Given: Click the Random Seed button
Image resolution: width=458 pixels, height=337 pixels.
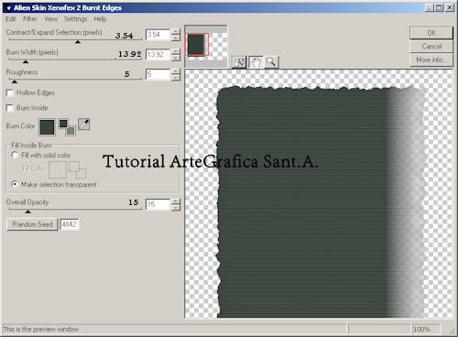Looking at the screenshot, I should [32, 224].
